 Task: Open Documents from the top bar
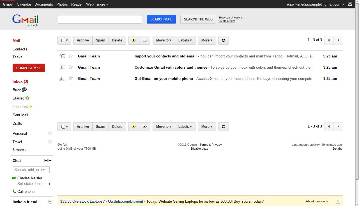[44, 4]
